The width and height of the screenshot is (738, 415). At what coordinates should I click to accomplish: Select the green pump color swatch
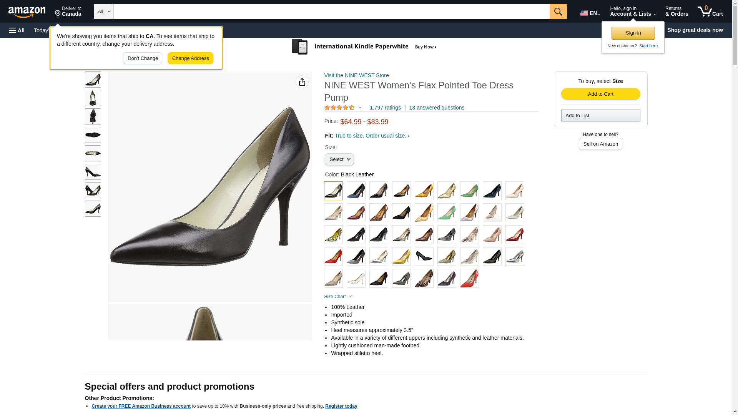[469, 191]
